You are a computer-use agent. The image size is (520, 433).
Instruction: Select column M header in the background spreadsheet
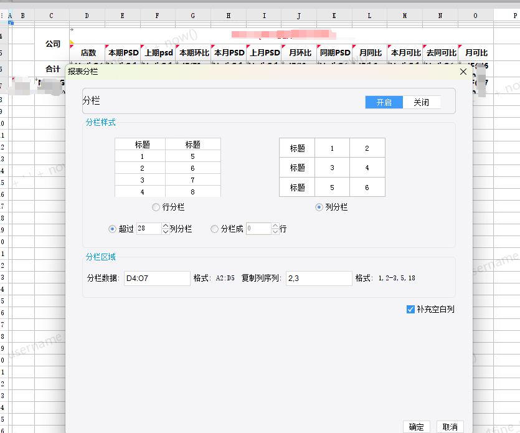tap(405, 16)
